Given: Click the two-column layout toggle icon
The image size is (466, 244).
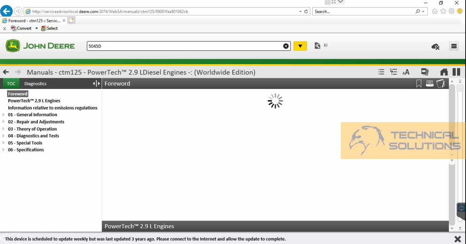Looking at the screenshot, I should (456, 72).
